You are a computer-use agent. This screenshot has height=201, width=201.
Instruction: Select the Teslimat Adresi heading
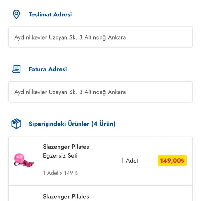point(50,14)
